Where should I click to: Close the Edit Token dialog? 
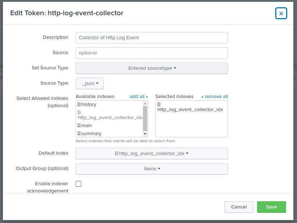(281, 13)
